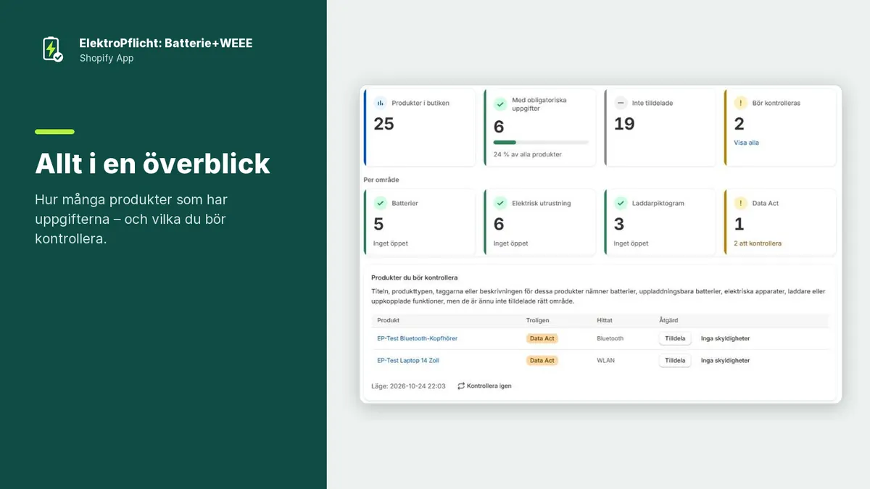The height and width of the screenshot is (489, 870).
Task: Click the WLAN cell under Hittat
Action: click(605, 360)
